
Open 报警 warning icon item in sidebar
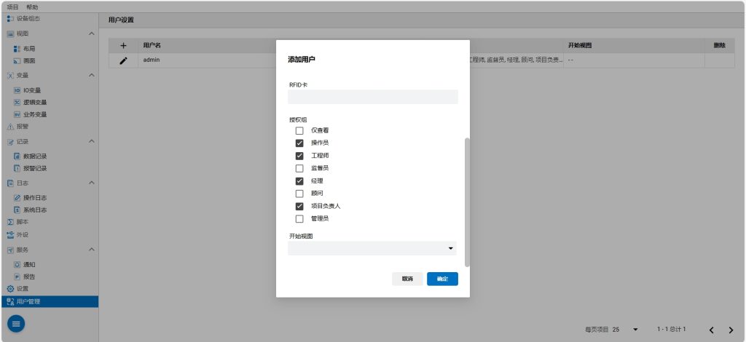[10, 127]
